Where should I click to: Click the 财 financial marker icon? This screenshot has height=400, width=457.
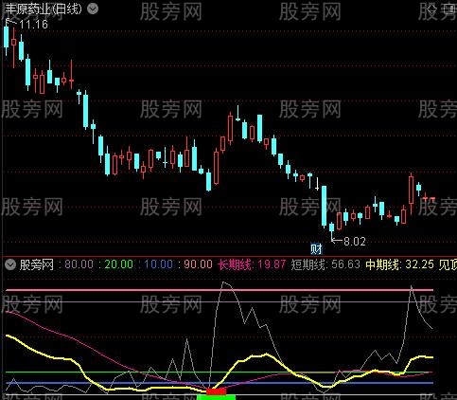[316, 249]
